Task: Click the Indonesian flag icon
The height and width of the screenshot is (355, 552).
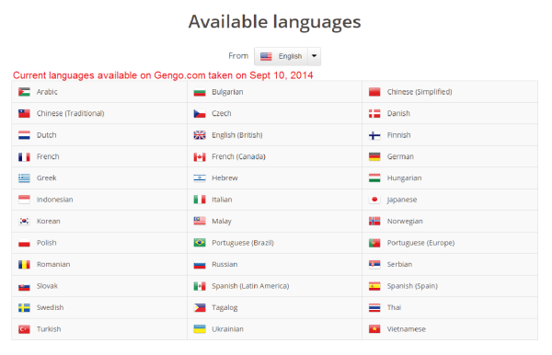Action: click(24, 200)
